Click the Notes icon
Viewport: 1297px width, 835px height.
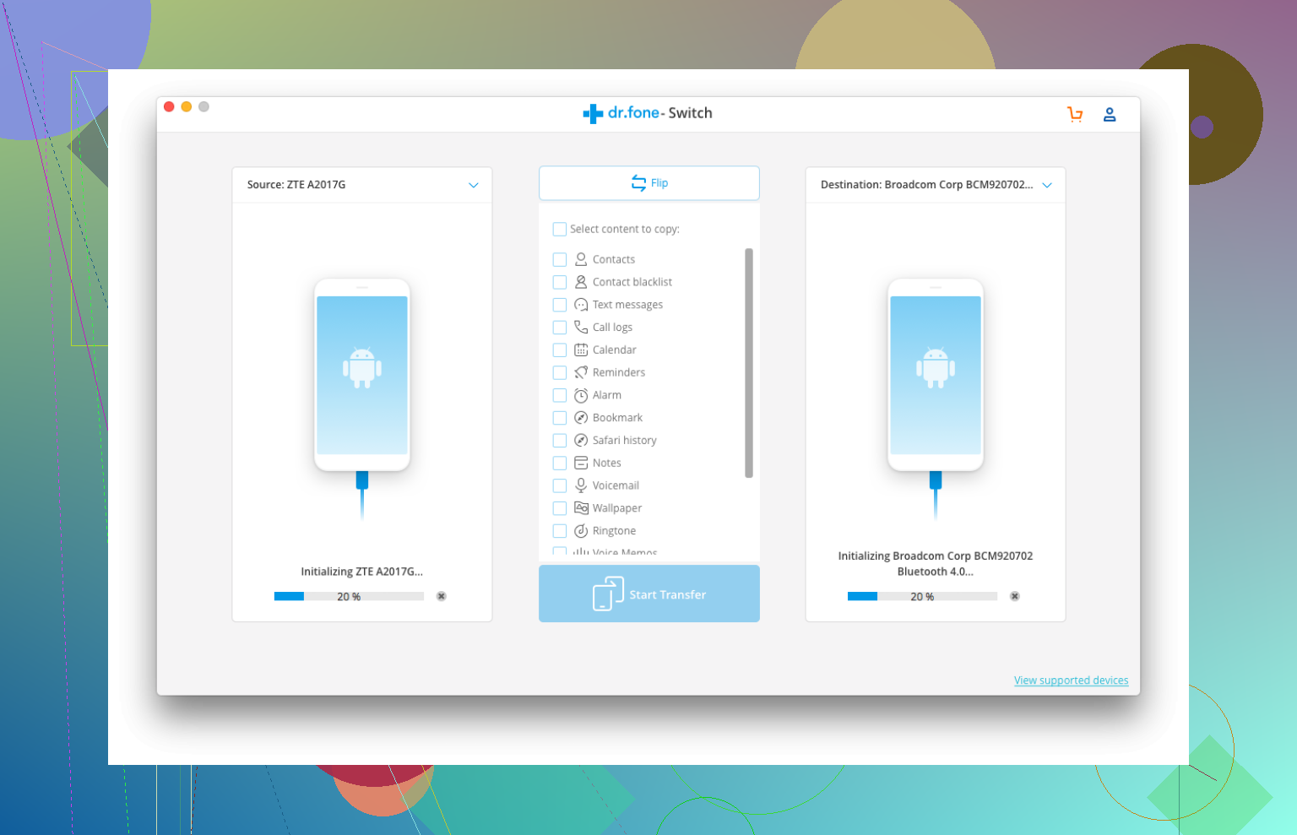(x=581, y=463)
